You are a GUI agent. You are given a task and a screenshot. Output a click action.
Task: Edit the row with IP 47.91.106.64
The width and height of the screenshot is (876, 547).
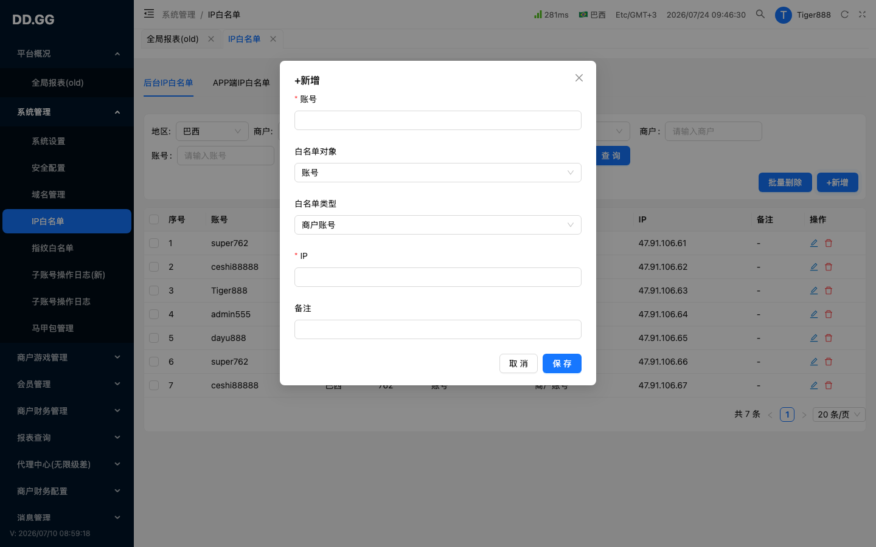tap(814, 314)
